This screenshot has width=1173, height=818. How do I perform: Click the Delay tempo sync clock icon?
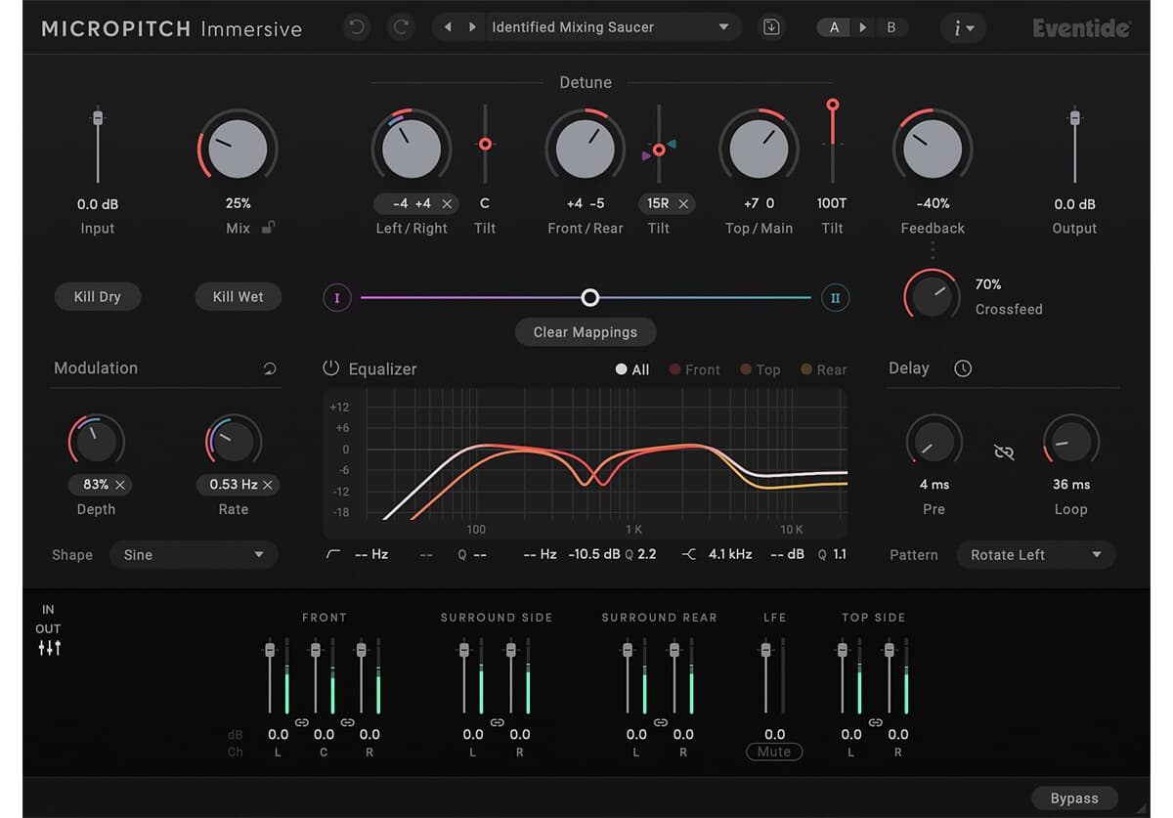click(x=963, y=368)
